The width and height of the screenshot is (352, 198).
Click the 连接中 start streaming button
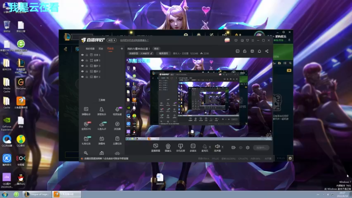point(261,148)
